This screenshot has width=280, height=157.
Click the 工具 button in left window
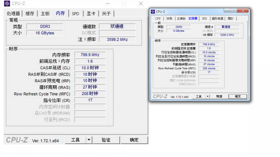point(75,140)
